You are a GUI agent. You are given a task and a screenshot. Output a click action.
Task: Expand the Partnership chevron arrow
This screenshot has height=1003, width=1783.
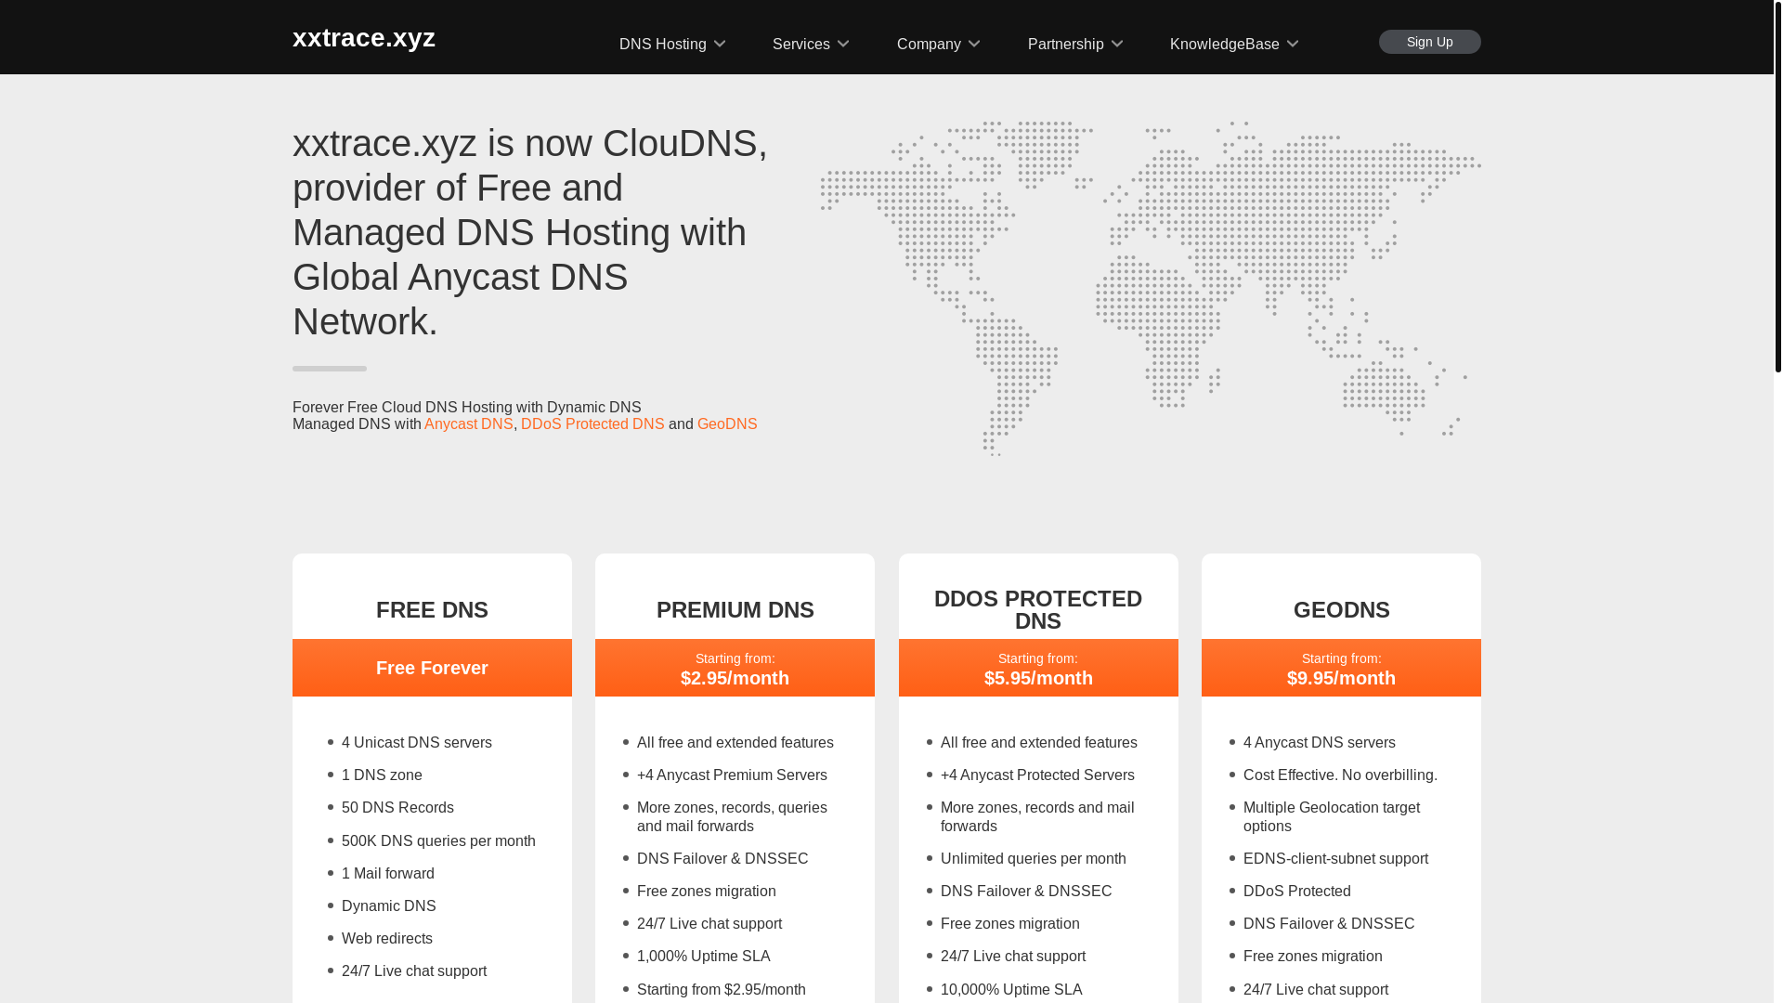pos(1116,45)
